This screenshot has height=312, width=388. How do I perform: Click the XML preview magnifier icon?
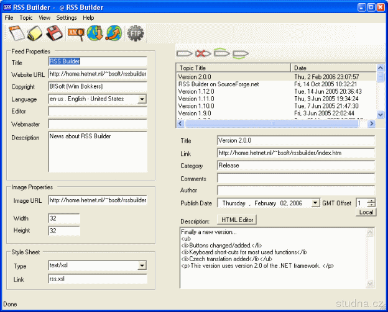(x=76, y=33)
